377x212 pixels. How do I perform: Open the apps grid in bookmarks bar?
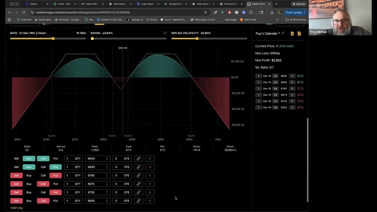coord(9,20)
